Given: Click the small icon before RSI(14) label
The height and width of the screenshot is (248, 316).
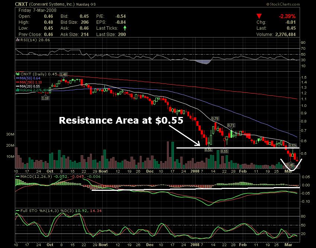Looking at the screenshot, I should coord(18,40).
